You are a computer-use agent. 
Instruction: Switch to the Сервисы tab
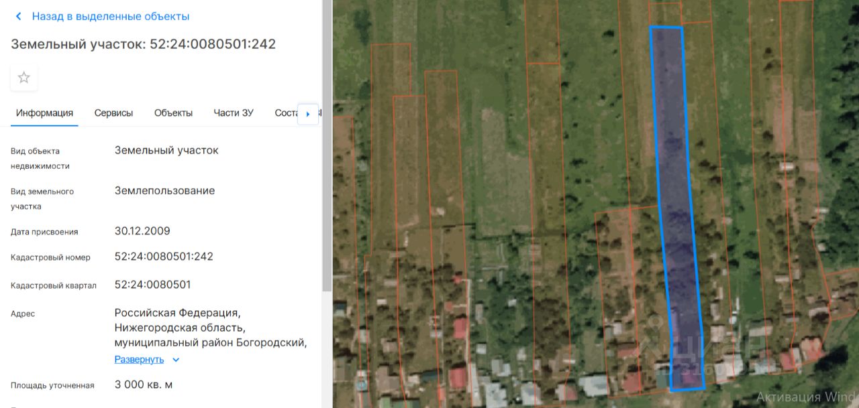tap(113, 113)
